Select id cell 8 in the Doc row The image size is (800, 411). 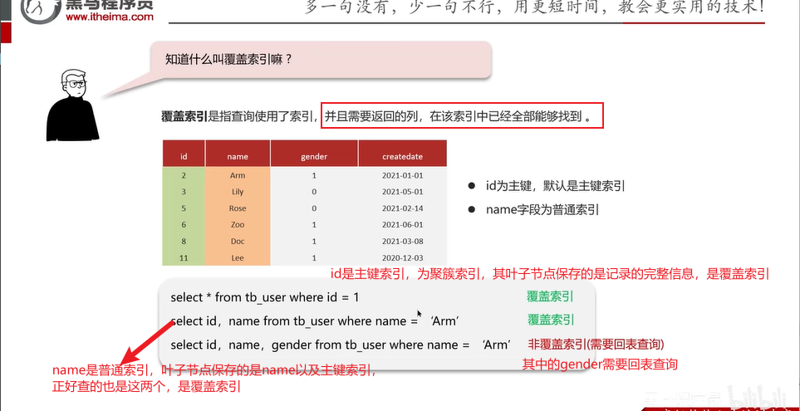tap(184, 241)
